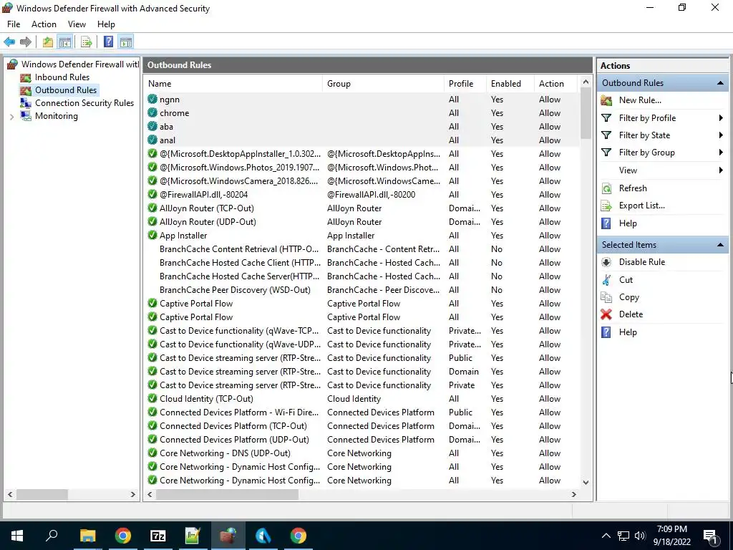Image resolution: width=733 pixels, height=550 pixels.
Task: Open the View menu in menu bar
Action: 77,24
